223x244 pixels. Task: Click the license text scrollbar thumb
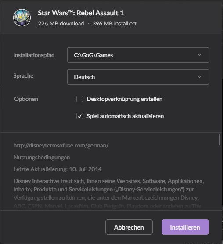(x=219, y=140)
